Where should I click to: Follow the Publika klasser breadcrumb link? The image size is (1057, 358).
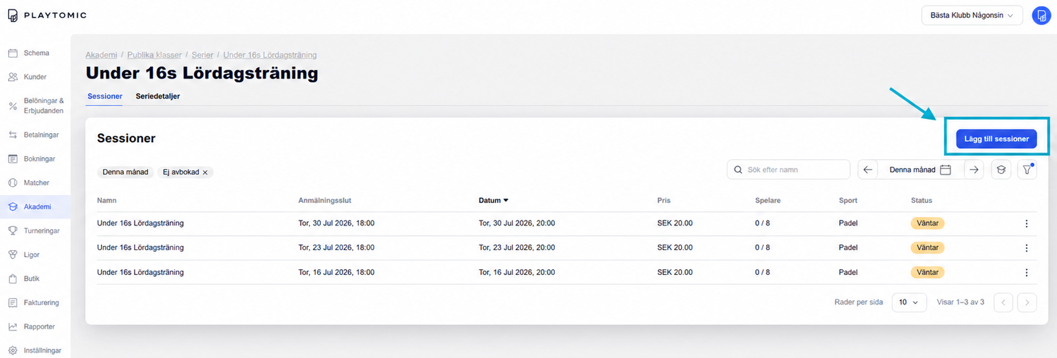pyautogui.click(x=154, y=55)
